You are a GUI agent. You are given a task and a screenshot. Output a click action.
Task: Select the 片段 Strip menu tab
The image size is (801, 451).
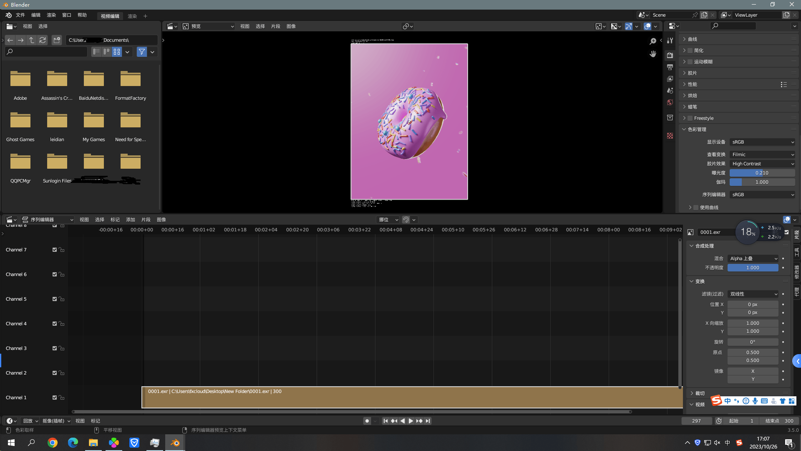[146, 219]
